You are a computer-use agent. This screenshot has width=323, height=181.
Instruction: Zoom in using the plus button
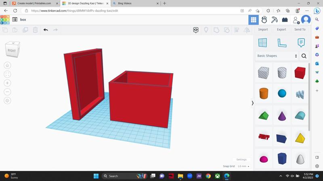click(x=7, y=83)
